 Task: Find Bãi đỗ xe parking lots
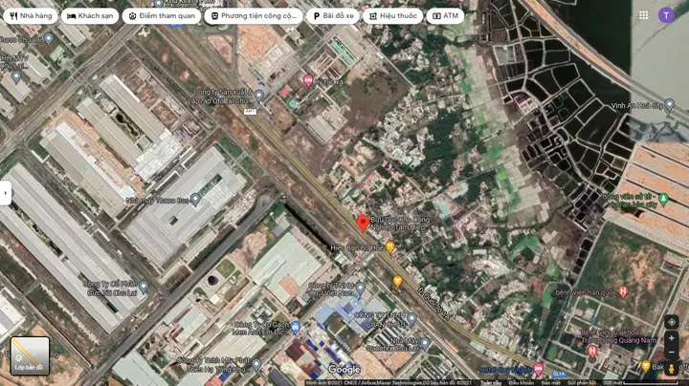[x=333, y=16]
